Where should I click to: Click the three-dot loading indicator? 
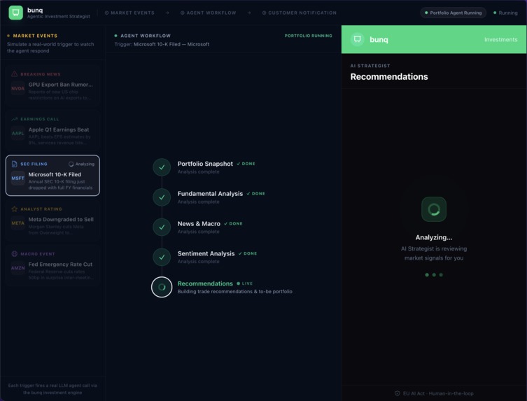(434, 275)
